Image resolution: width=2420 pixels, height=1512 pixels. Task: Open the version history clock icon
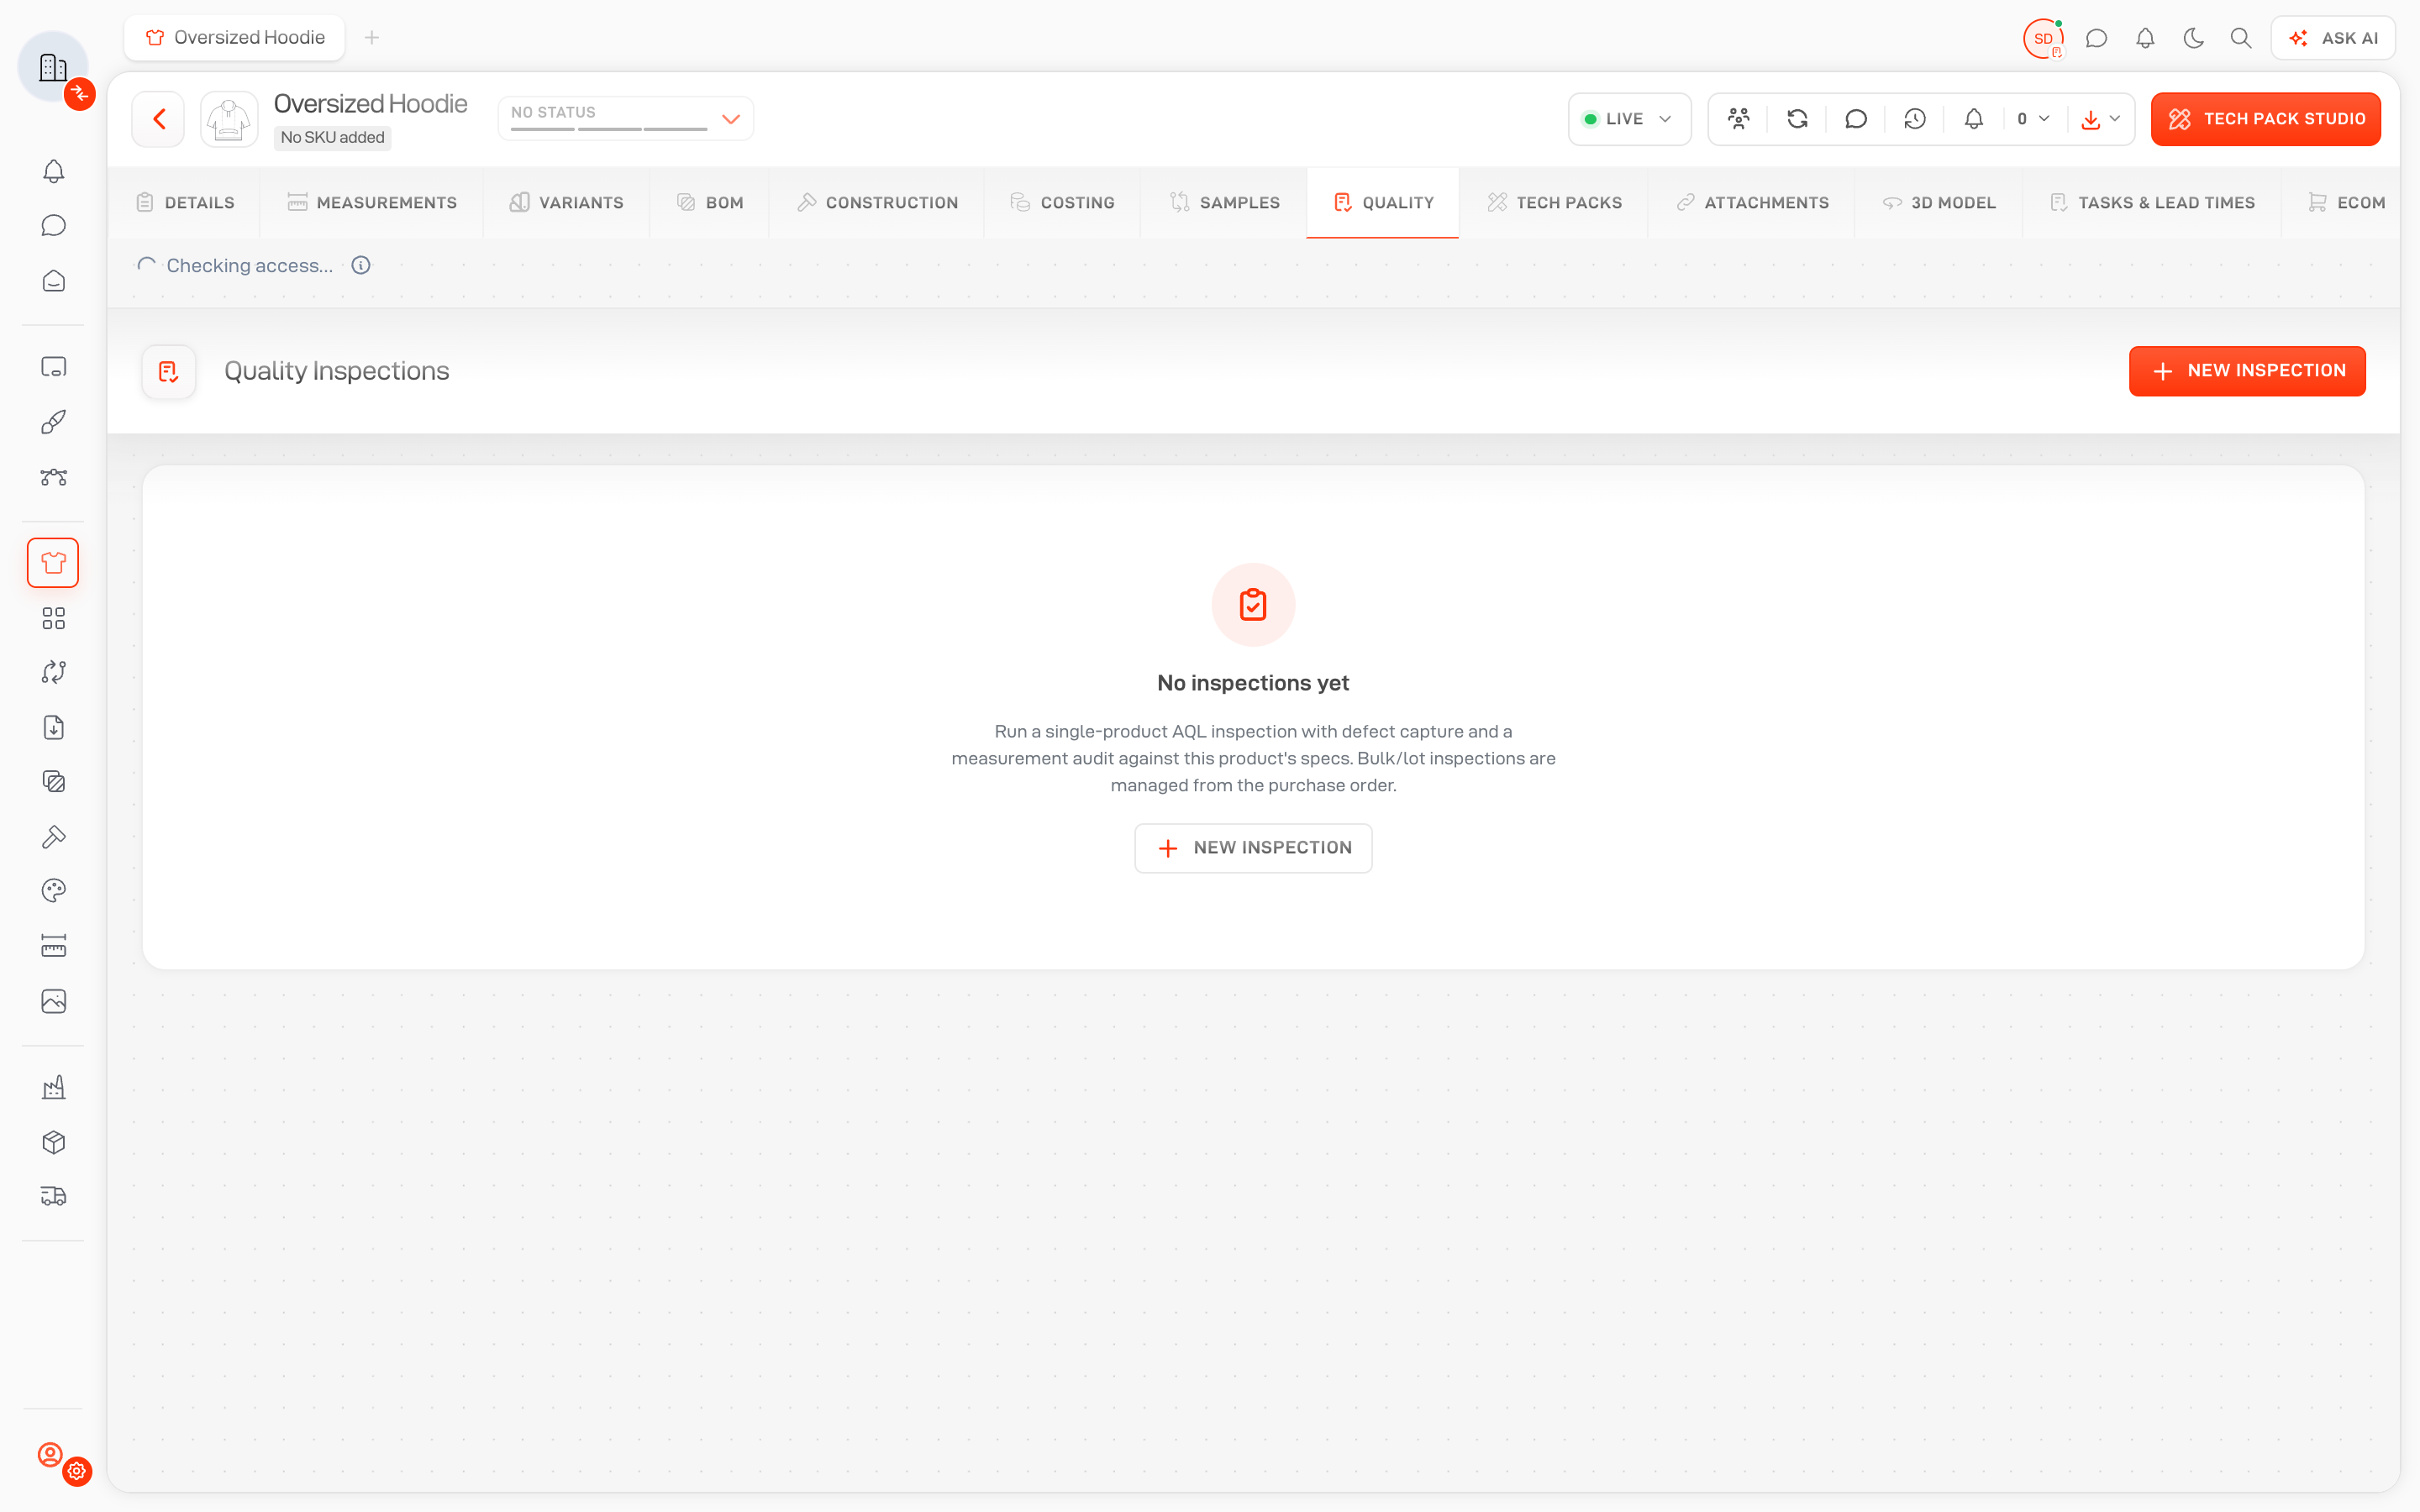(1915, 119)
